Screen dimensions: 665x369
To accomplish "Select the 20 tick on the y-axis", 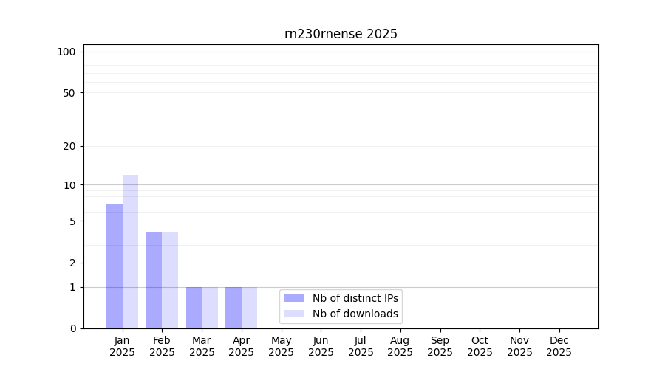I will coord(69,146).
